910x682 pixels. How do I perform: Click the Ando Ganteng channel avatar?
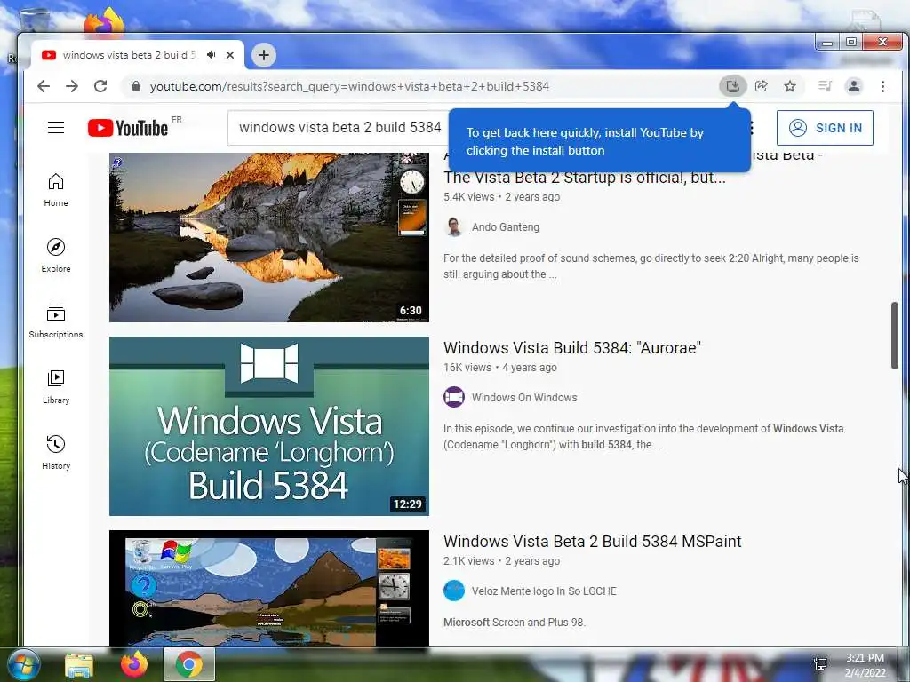[x=454, y=227]
